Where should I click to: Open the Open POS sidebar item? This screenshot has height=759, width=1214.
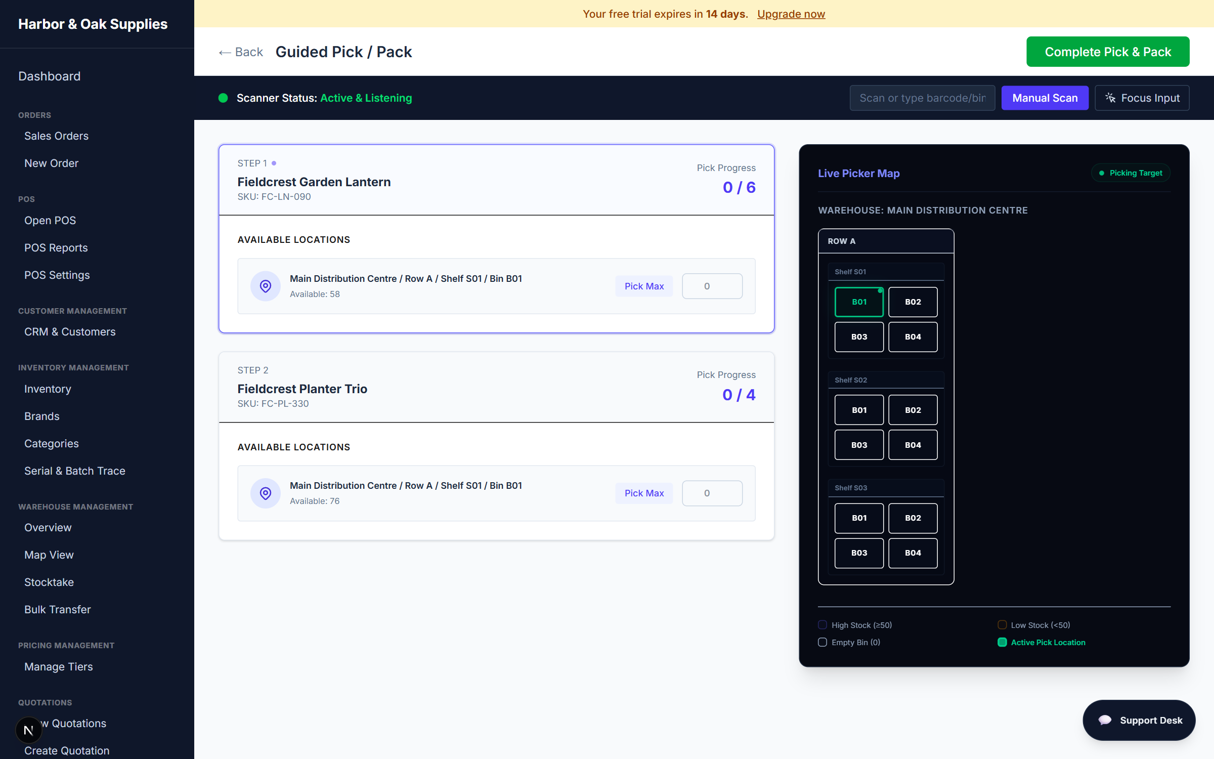click(50, 221)
